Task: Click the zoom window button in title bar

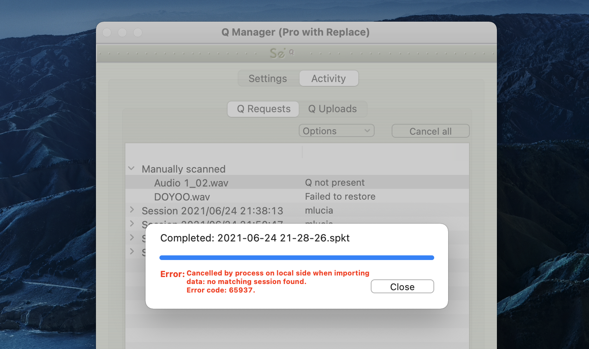Action: pos(138,33)
